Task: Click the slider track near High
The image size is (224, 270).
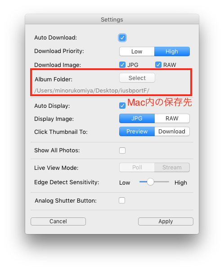Action: point(166,182)
